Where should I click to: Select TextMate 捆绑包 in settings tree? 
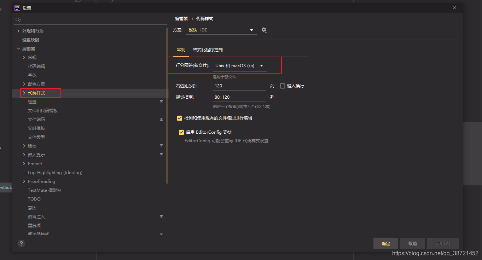(x=45, y=190)
